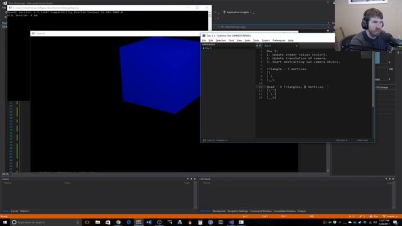Pin the Call Stack panel
The image size is (402, 226).
pyautogui.click(x=390, y=179)
